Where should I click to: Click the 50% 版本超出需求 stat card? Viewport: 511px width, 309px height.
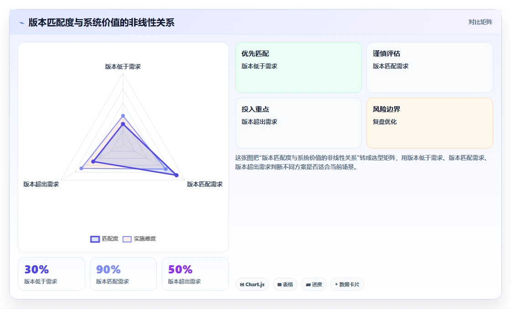[x=195, y=274]
